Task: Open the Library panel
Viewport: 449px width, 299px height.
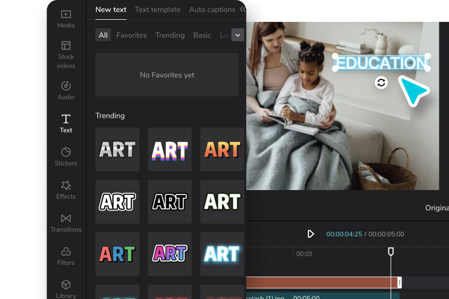Action: point(66,289)
